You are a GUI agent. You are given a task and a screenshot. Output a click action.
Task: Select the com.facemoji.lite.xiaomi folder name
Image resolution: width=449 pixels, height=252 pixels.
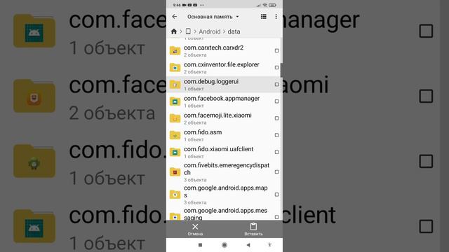[x=217, y=115]
